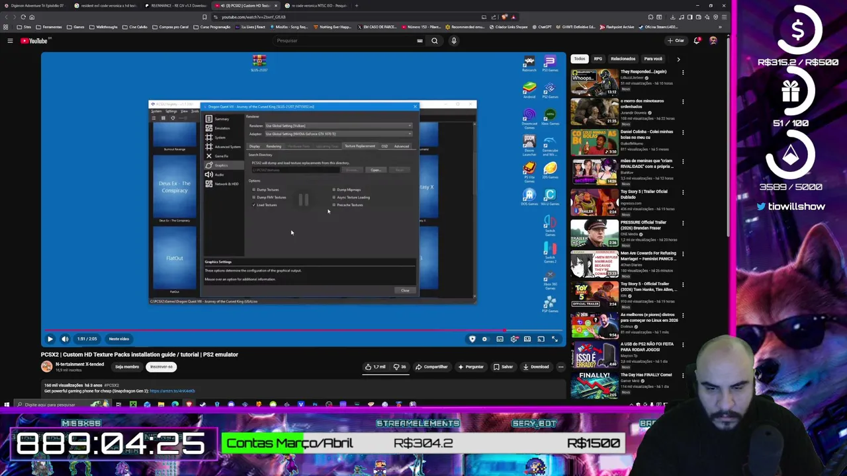Open options menu for 'o morro dos minotauros' video
The height and width of the screenshot is (476, 847).
click(683, 102)
